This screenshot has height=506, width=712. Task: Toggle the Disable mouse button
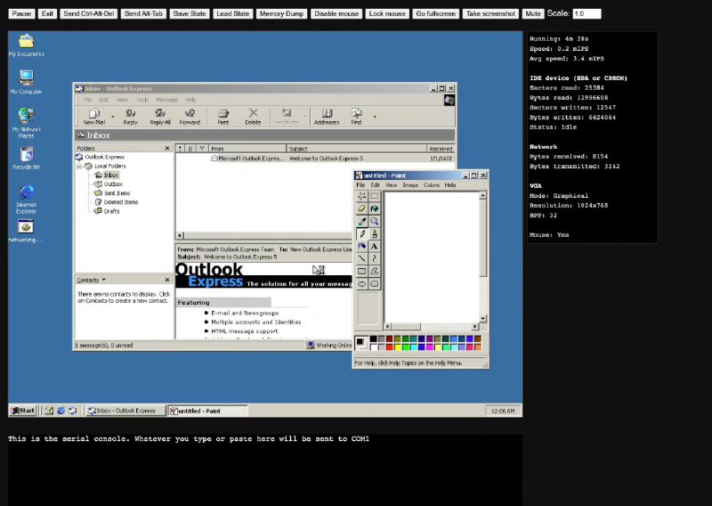click(x=336, y=13)
